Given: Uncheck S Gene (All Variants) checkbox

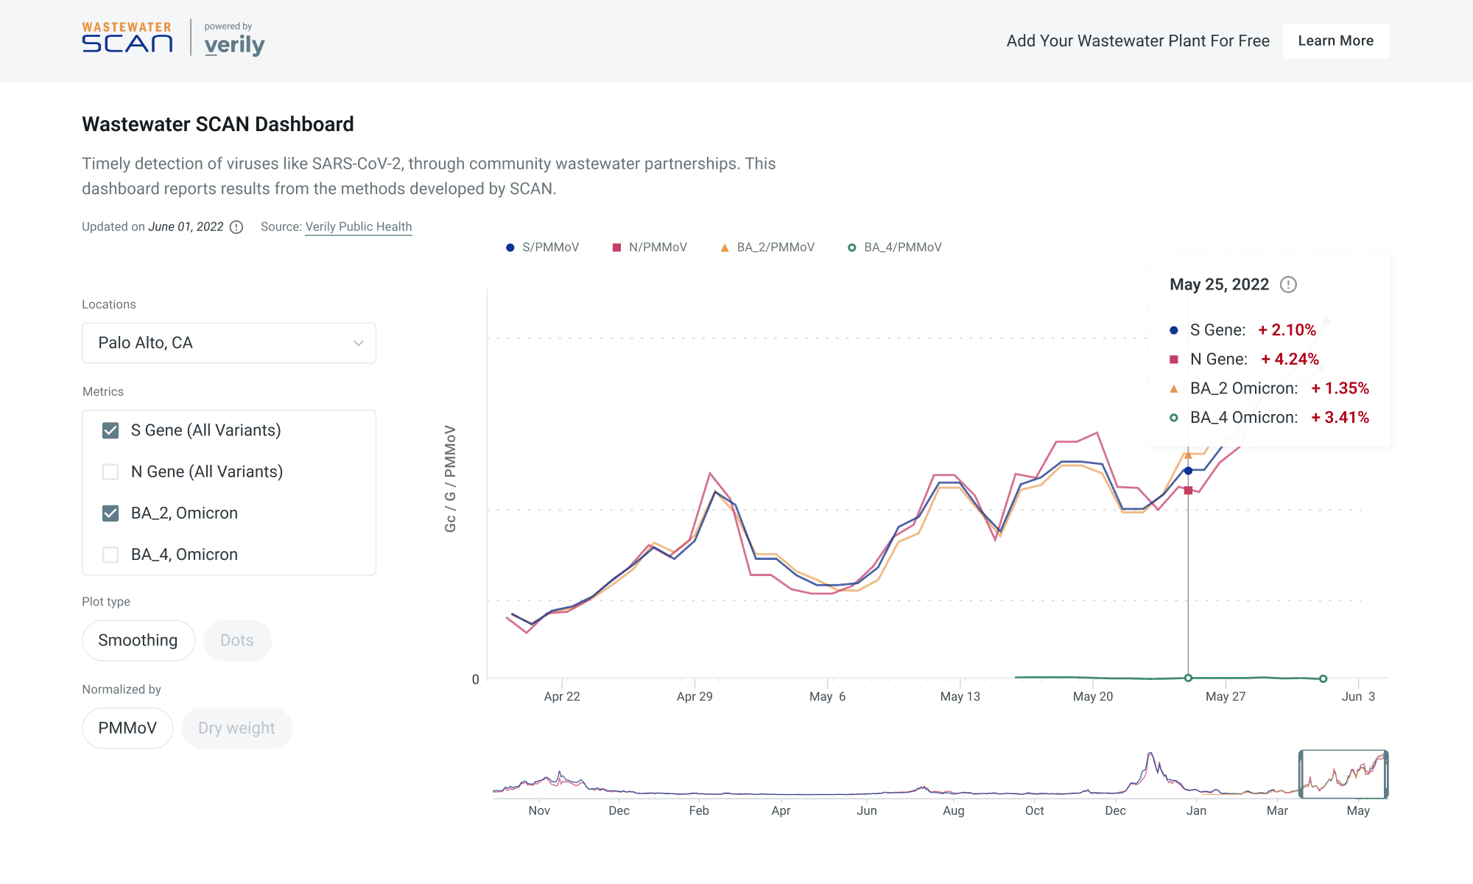Looking at the screenshot, I should point(110,430).
